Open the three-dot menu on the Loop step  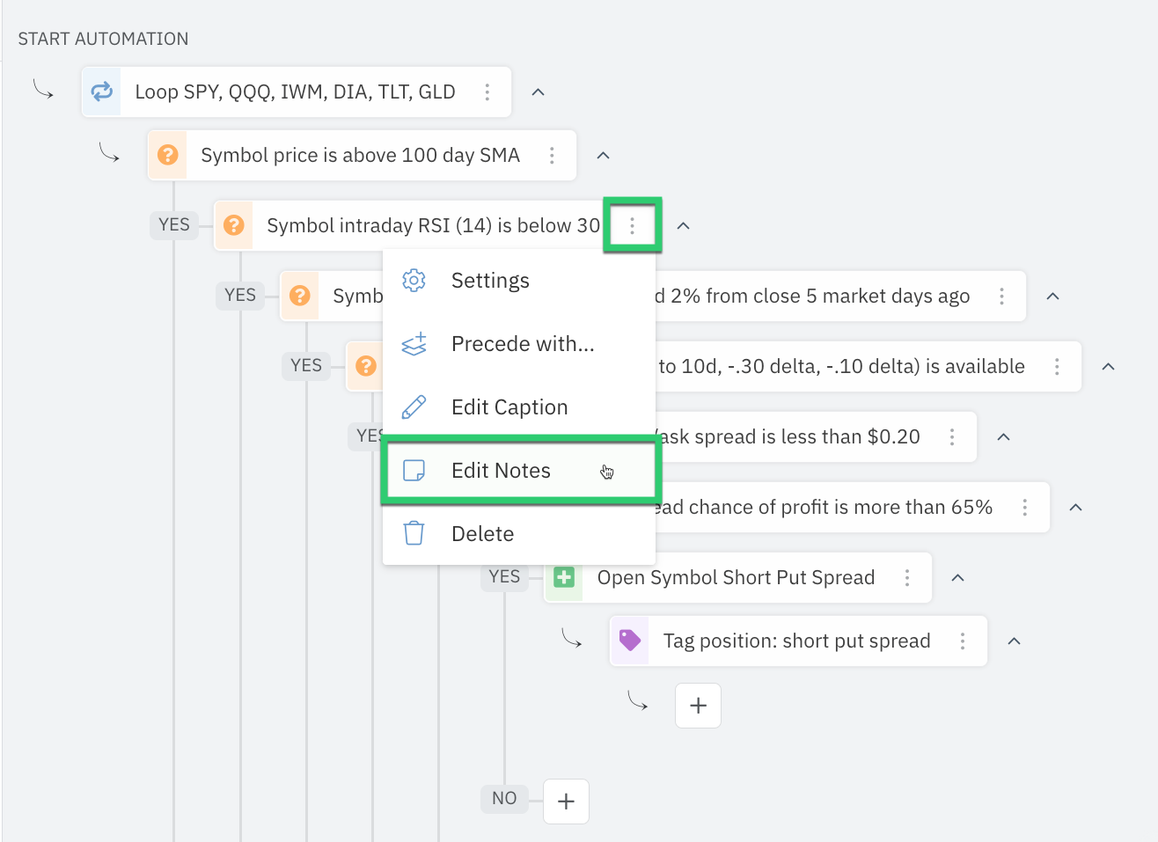pos(487,92)
